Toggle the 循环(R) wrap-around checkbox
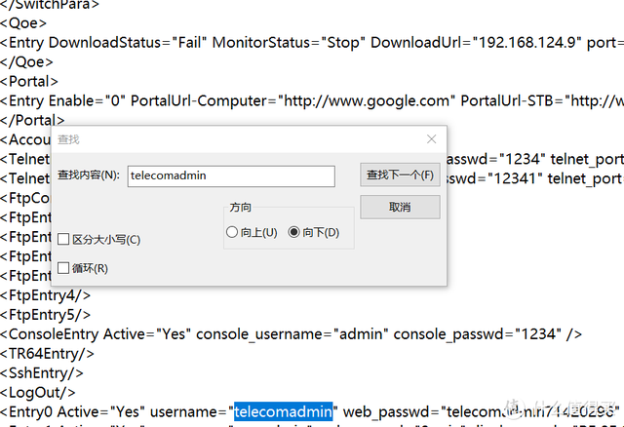This screenshot has width=624, height=427. tap(64, 268)
